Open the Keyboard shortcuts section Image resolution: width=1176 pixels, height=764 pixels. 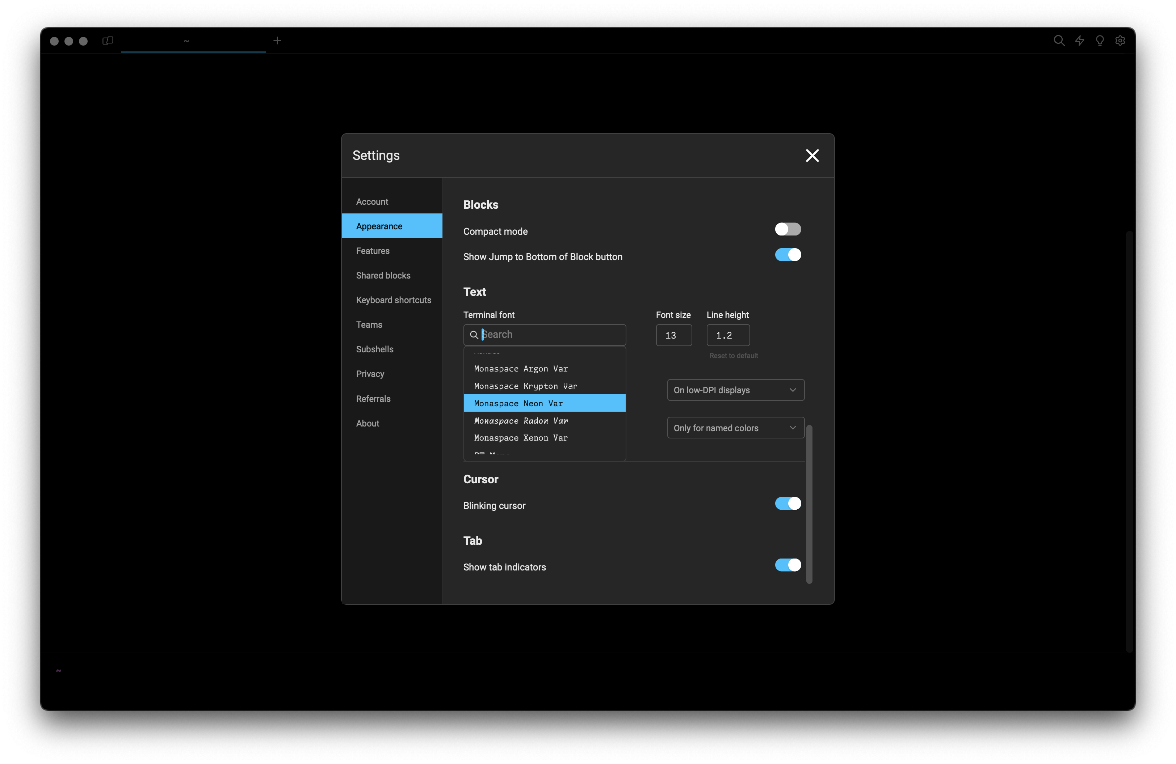point(392,300)
